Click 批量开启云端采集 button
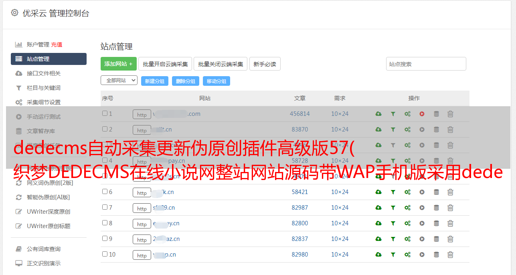516x275 pixels. click(165, 64)
